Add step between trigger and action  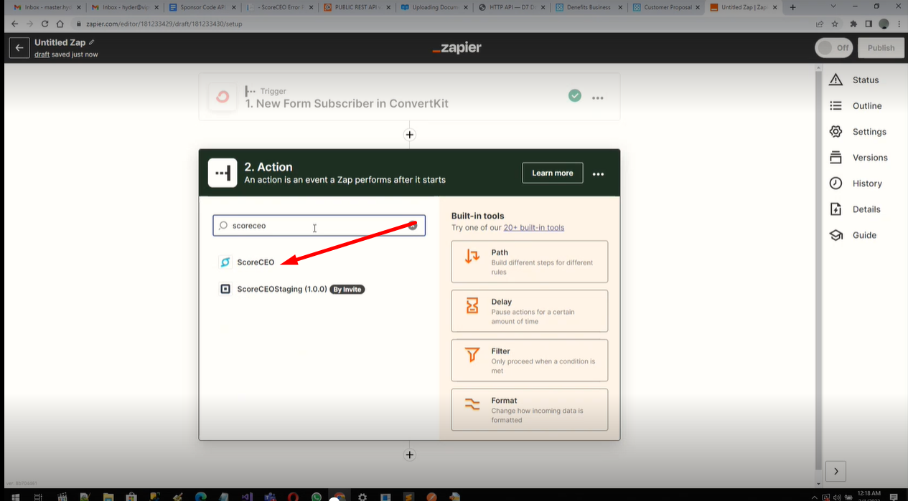(x=409, y=135)
